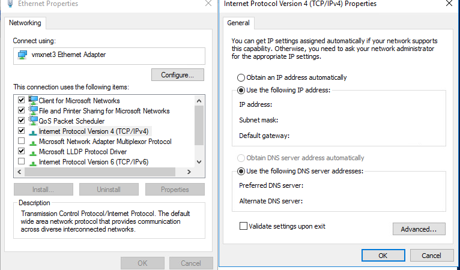
Task: Switch to the Networking tab
Action: (25, 23)
